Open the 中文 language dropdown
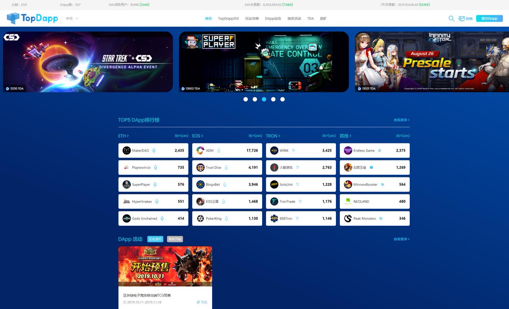The image size is (509, 309). (x=72, y=19)
